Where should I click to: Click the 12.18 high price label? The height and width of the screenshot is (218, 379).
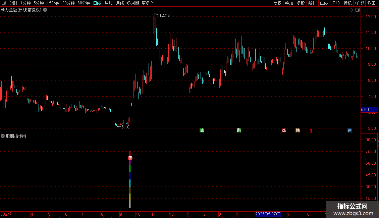164,15
